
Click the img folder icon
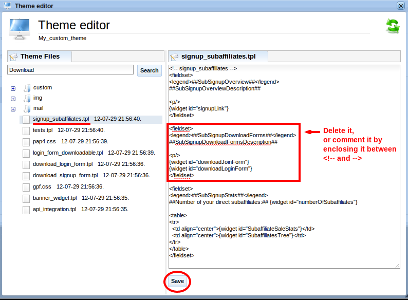click(27, 98)
